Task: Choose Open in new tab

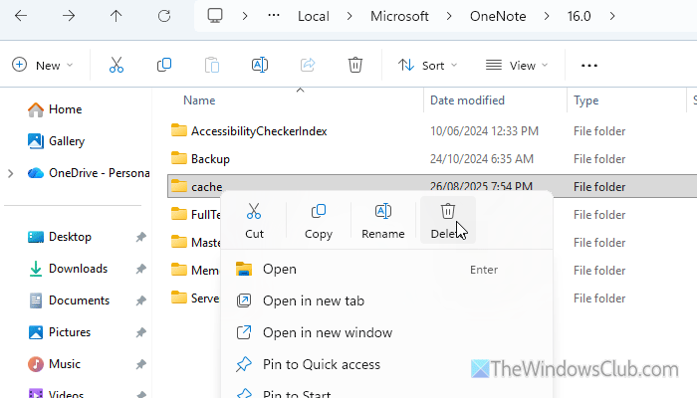Action: tap(386, 301)
